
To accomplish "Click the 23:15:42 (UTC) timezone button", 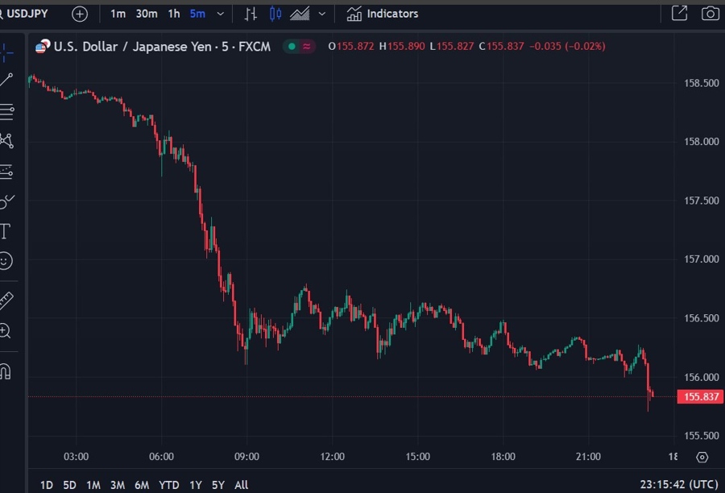I will pyautogui.click(x=678, y=485).
